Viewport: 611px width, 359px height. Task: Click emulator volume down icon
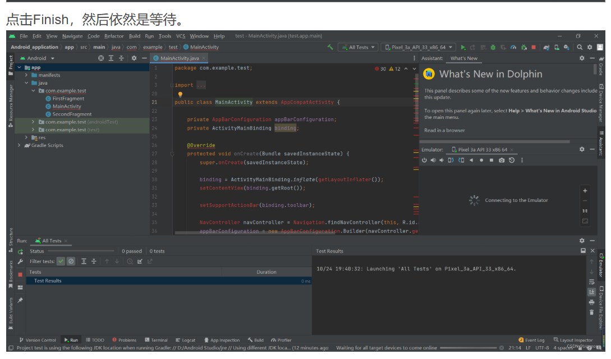click(442, 160)
